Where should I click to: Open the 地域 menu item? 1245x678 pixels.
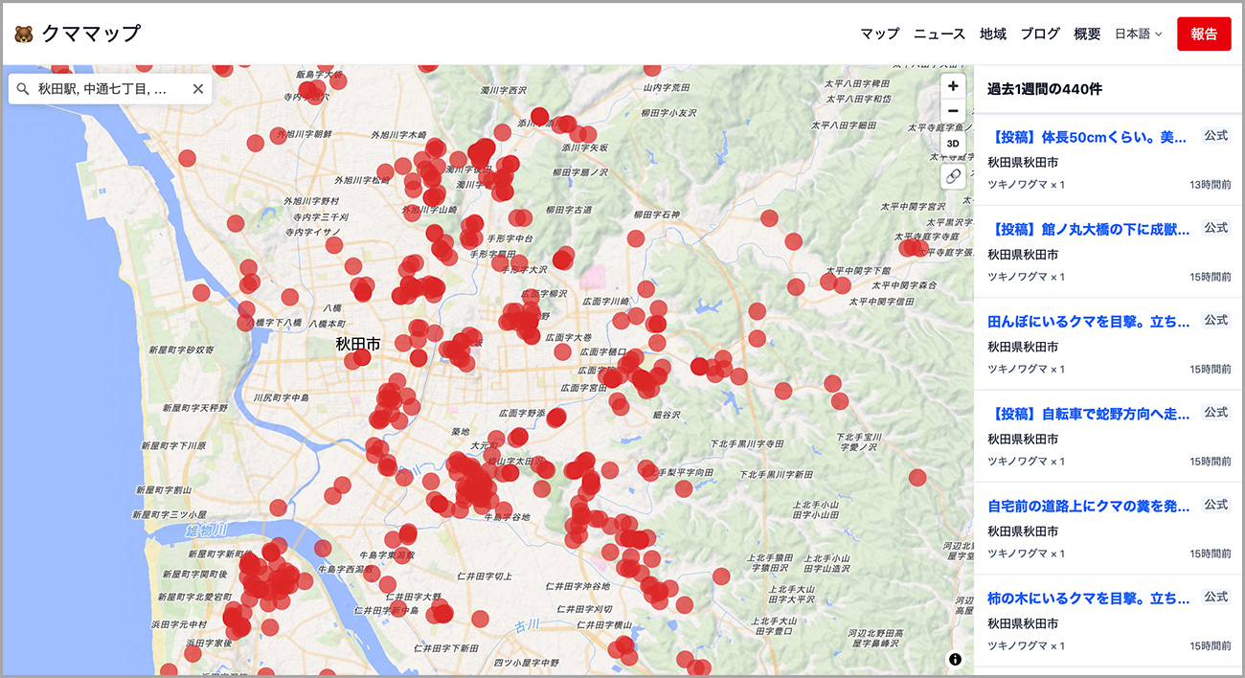[993, 34]
